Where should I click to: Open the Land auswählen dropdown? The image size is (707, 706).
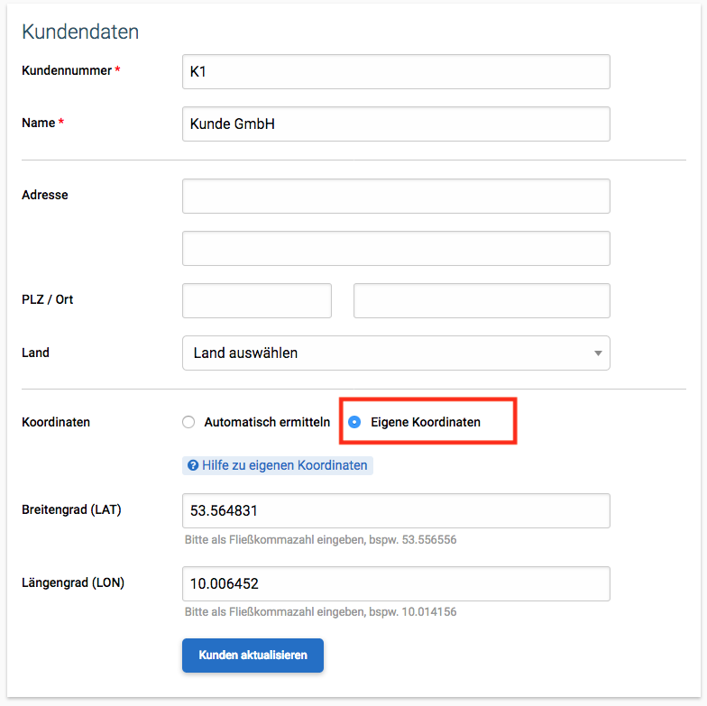396,353
